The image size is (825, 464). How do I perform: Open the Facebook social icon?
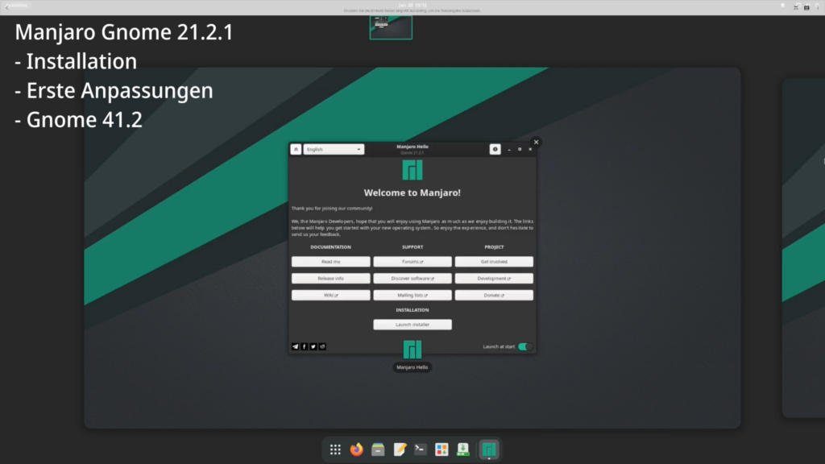click(x=304, y=346)
